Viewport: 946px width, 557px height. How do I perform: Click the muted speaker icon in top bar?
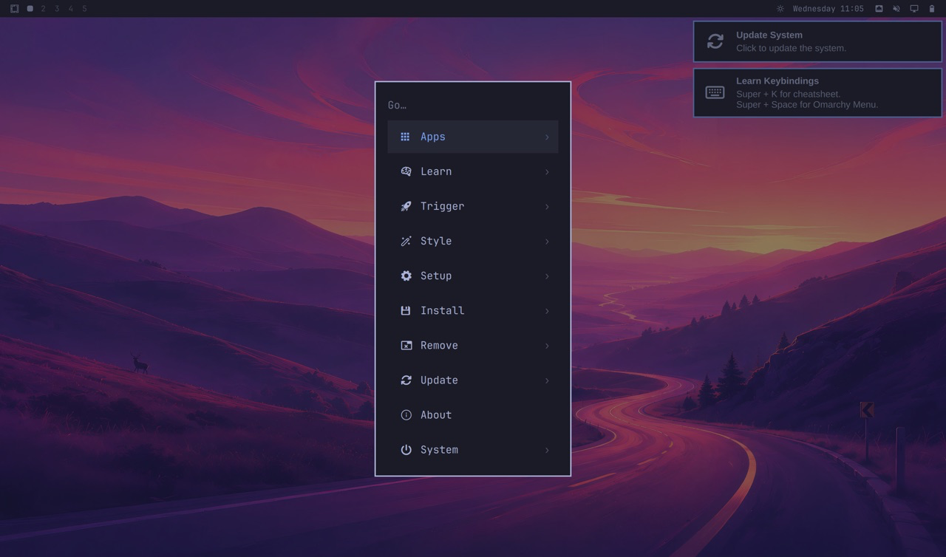click(x=896, y=9)
